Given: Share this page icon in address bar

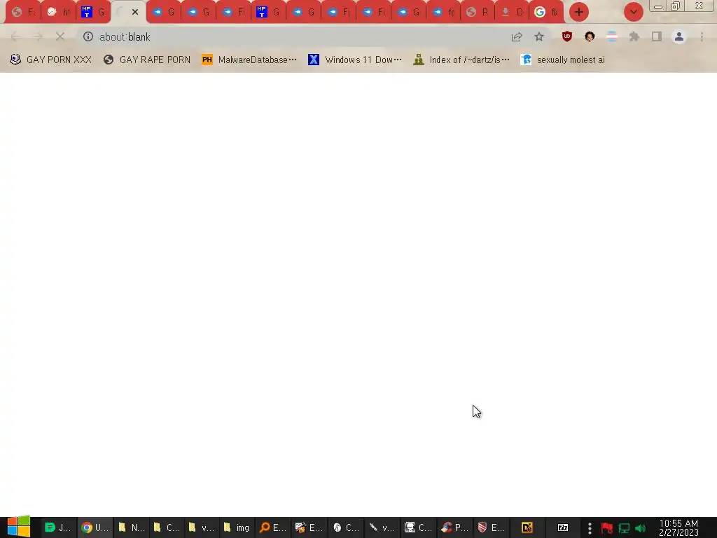Looking at the screenshot, I should point(517,36).
